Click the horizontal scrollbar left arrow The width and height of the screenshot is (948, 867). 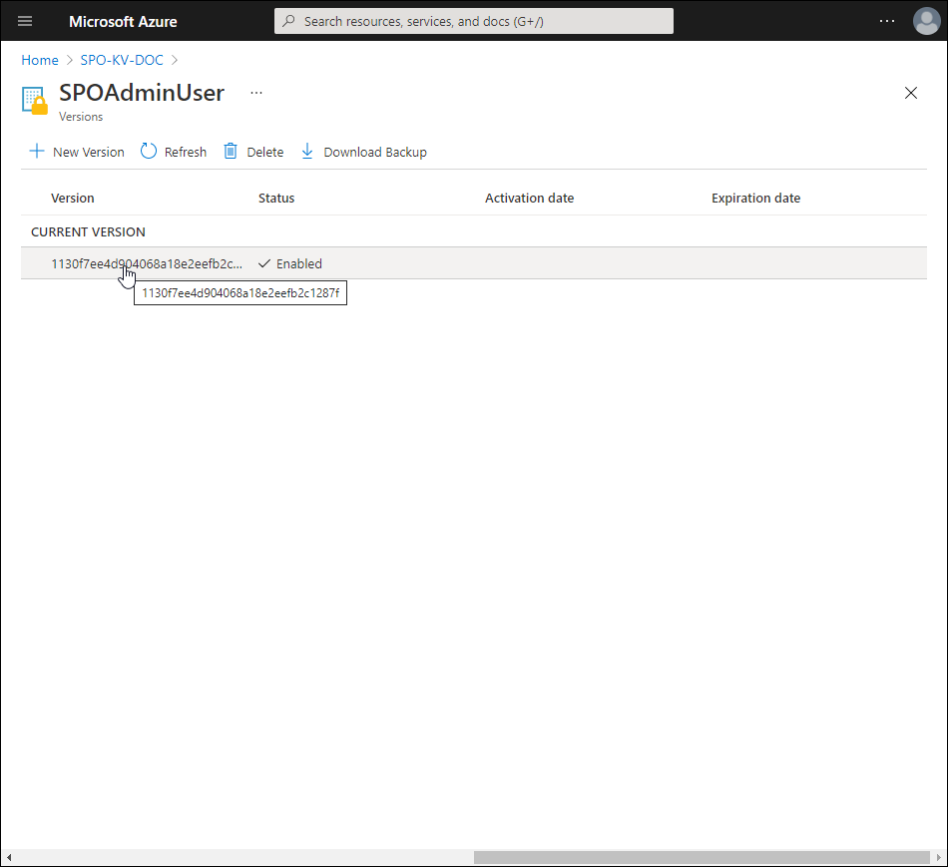9,857
